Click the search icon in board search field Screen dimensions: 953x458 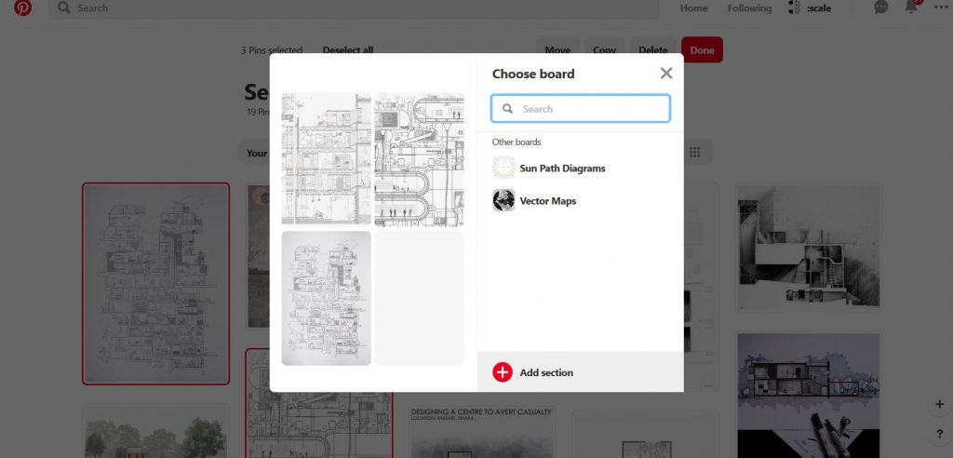tap(507, 109)
